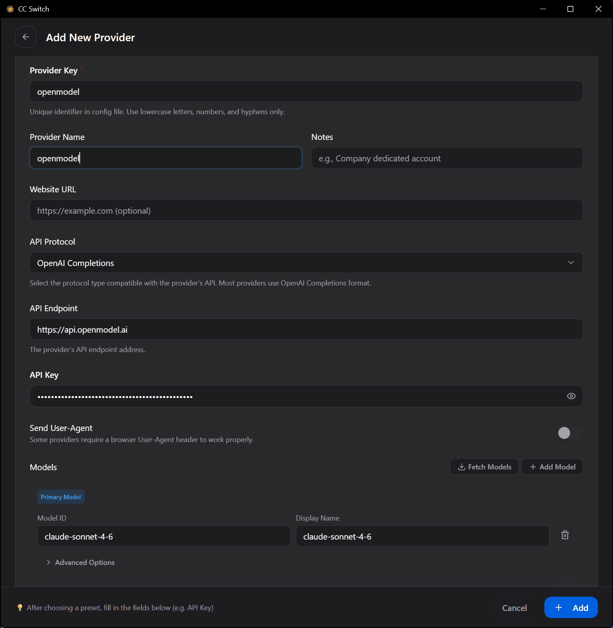Close the CC Switch window
The height and width of the screenshot is (628, 613).
[598, 9]
